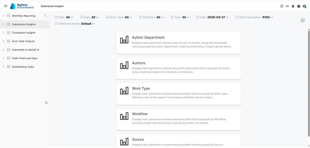Screen dimensions: 310x148
Task: Navigate to Submitted on Behalf of
Action: (x=26, y=50)
